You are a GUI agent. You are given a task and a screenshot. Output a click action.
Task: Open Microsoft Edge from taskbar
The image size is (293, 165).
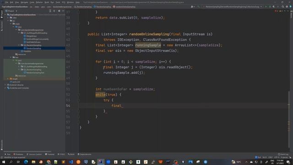click(x=26, y=162)
